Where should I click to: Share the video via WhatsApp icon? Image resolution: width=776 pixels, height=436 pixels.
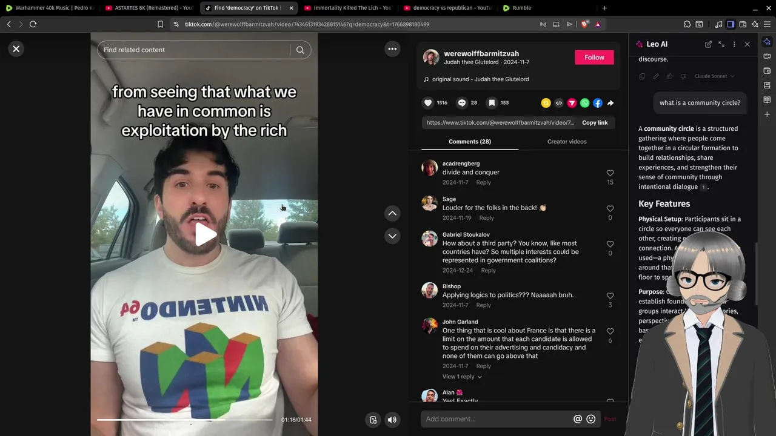pyautogui.click(x=584, y=103)
